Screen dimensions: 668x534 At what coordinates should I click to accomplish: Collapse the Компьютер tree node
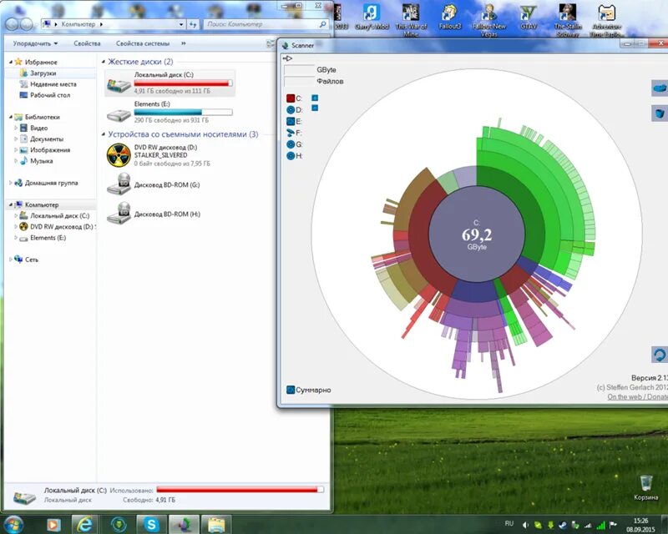coord(11,204)
